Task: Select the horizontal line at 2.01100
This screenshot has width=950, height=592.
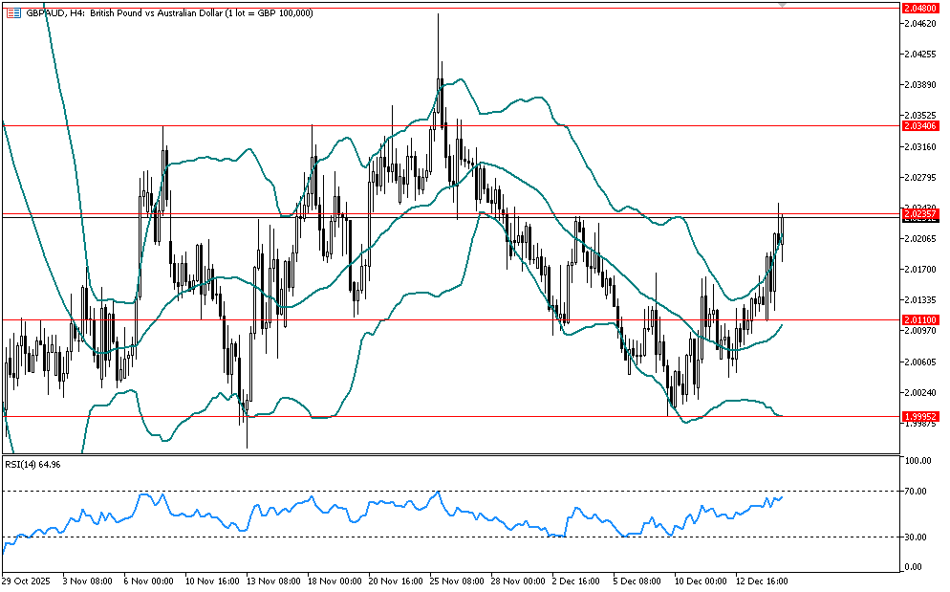Action: pyautogui.click(x=382, y=319)
